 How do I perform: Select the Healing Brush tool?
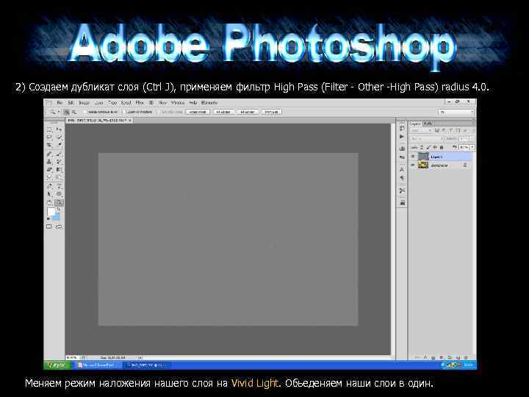pyautogui.click(x=50, y=154)
